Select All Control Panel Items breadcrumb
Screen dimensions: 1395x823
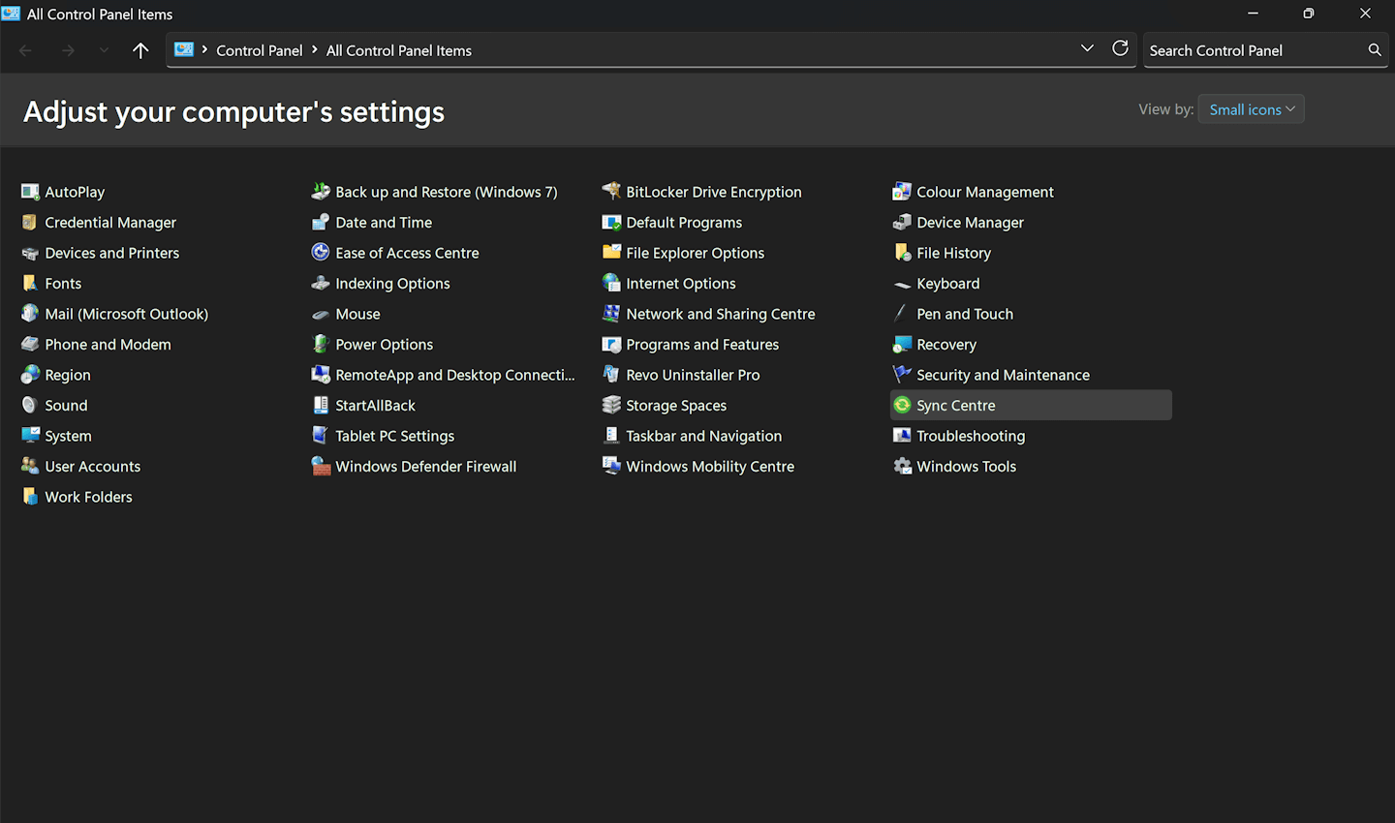(x=398, y=49)
